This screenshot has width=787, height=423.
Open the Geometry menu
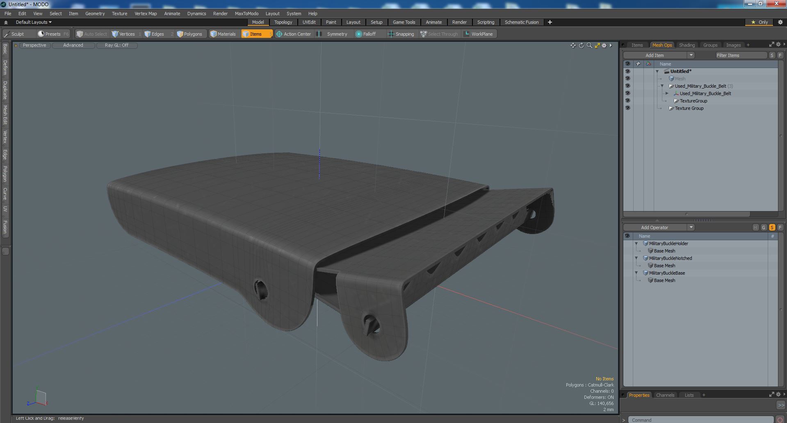(x=95, y=14)
